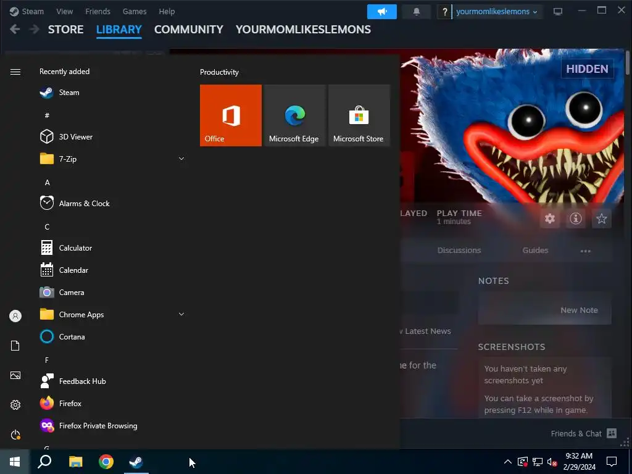Image resolution: width=632 pixels, height=474 pixels.
Task: Go back with Steam back arrow
Action: (x=15, y=29)
